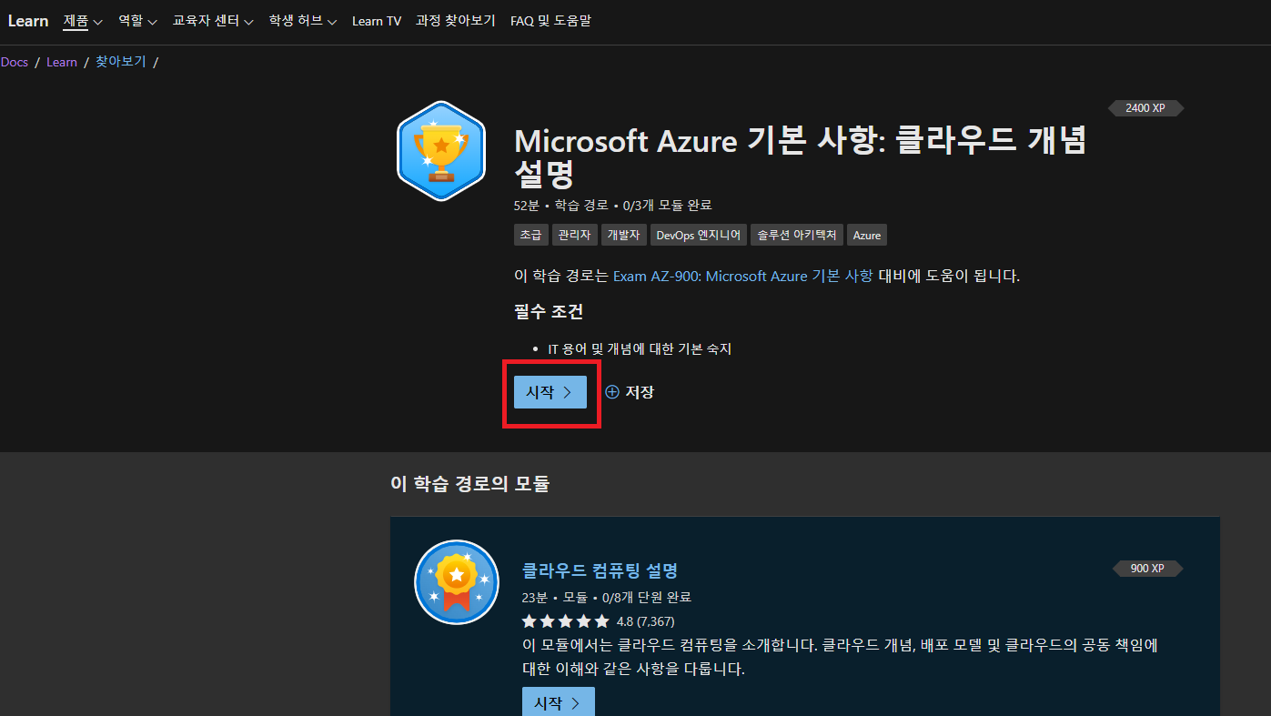
Task: Open the Exam AZ-900 link
Action: point(743,276)
